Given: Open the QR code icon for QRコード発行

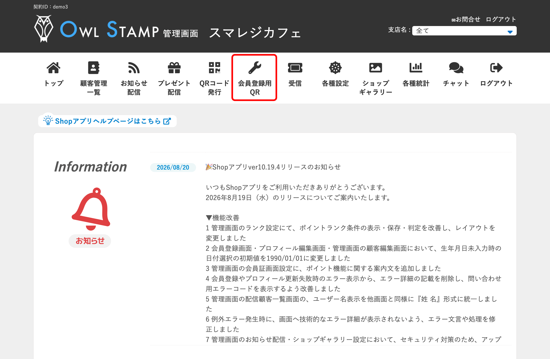Looking at the screenshot, I should coord(215,68).
